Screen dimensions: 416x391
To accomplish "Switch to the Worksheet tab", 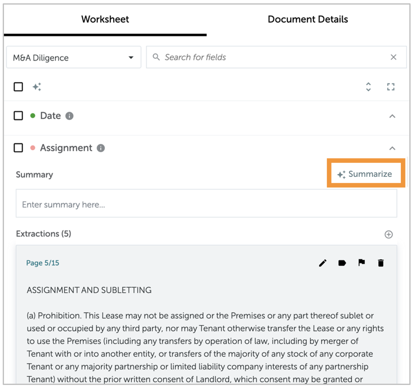I will coord(105,20).
